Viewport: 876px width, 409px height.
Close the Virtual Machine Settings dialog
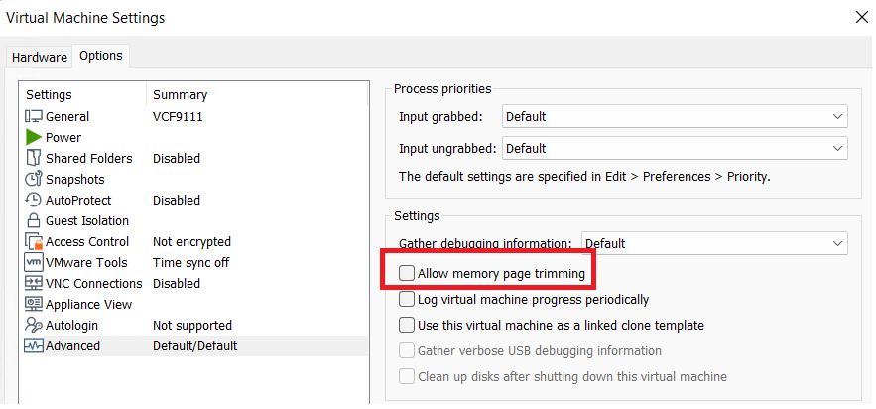(x=860, y=17)
